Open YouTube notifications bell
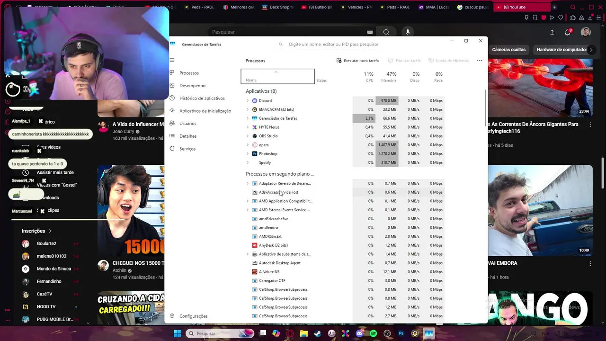Image resolution: width=606 pixels, height=341 pixels. click(x=568, y=32)
